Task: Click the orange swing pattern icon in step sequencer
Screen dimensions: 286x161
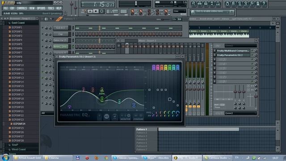Action: pos(59,19)
